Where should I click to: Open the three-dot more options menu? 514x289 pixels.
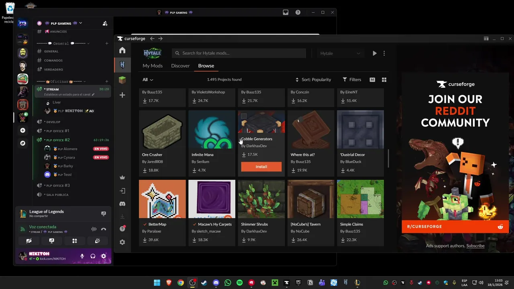tap(384, 53)
